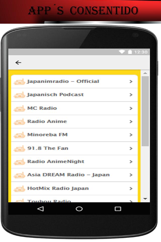Tap the Android home navigation button

pyautogui.click(x=79, y=209)
